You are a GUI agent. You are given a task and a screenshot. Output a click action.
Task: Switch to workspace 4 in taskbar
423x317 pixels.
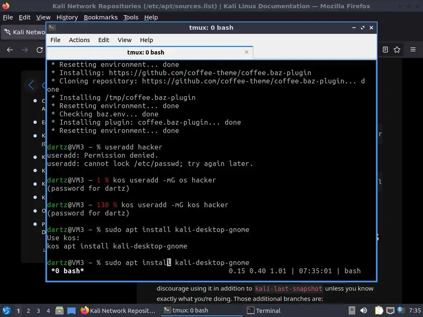coord(48,311)
